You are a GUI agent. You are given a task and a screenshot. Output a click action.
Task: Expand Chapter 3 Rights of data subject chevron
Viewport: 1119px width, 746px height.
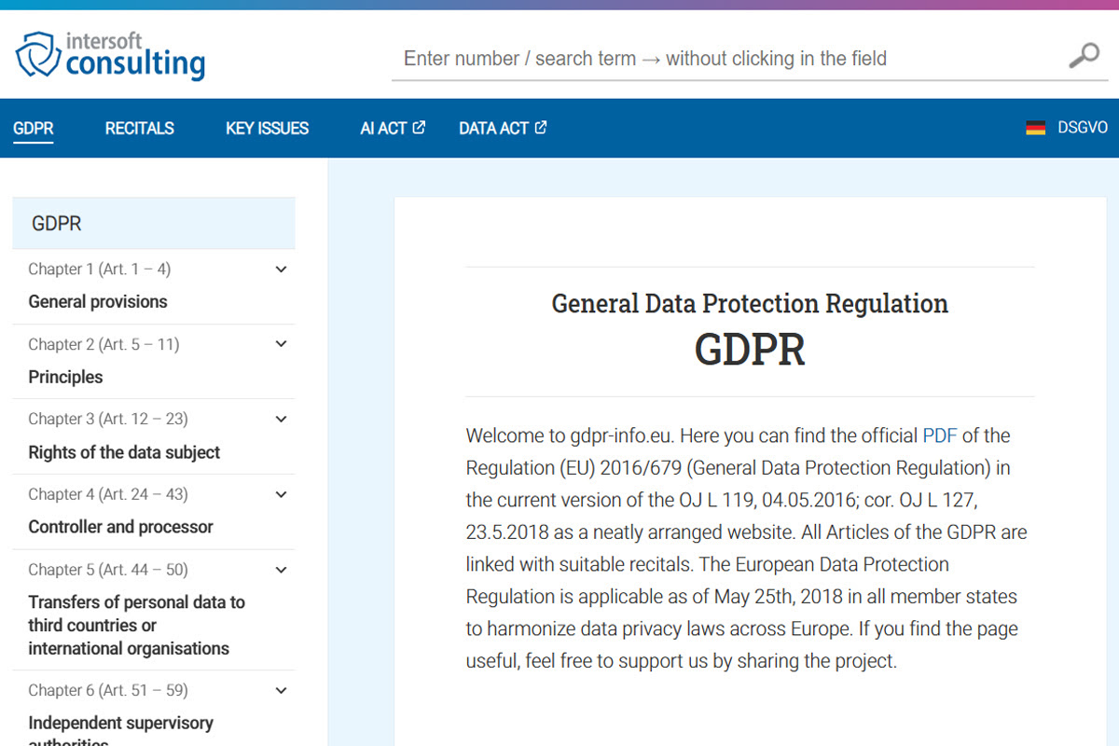point(281,420)
